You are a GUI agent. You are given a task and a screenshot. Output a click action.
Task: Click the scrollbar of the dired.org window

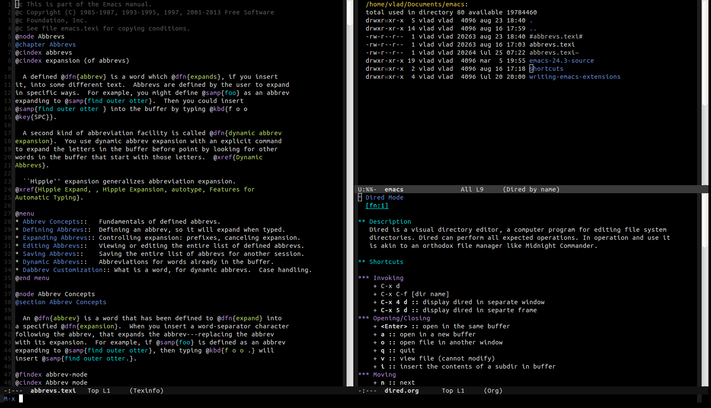(705, 290)
